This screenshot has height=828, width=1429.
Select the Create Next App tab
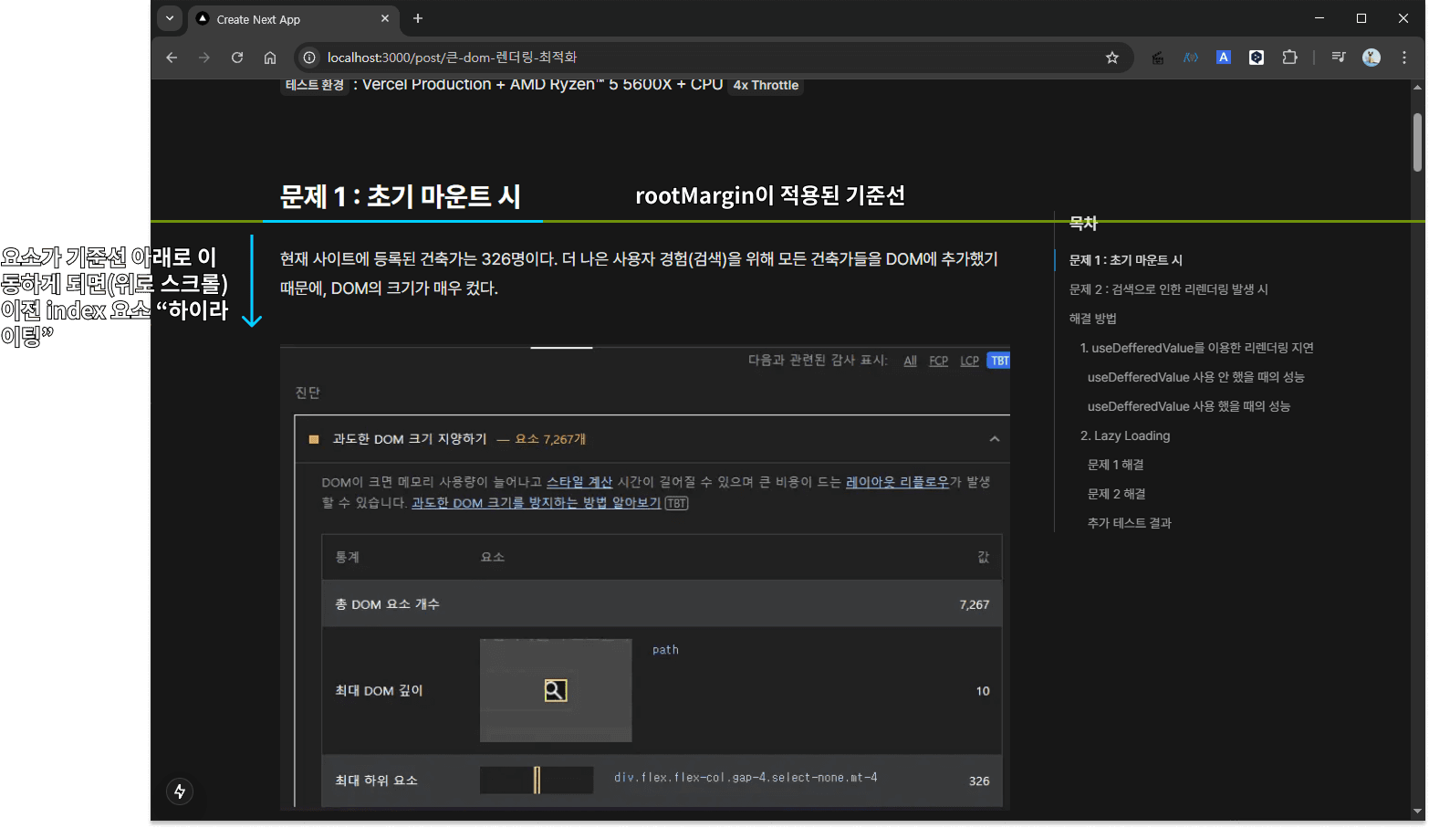coord(283,19)
